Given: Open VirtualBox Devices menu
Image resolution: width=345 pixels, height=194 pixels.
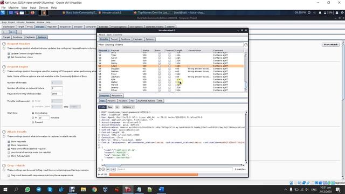Looking at the screenshot, I should [x=43, y=8].
